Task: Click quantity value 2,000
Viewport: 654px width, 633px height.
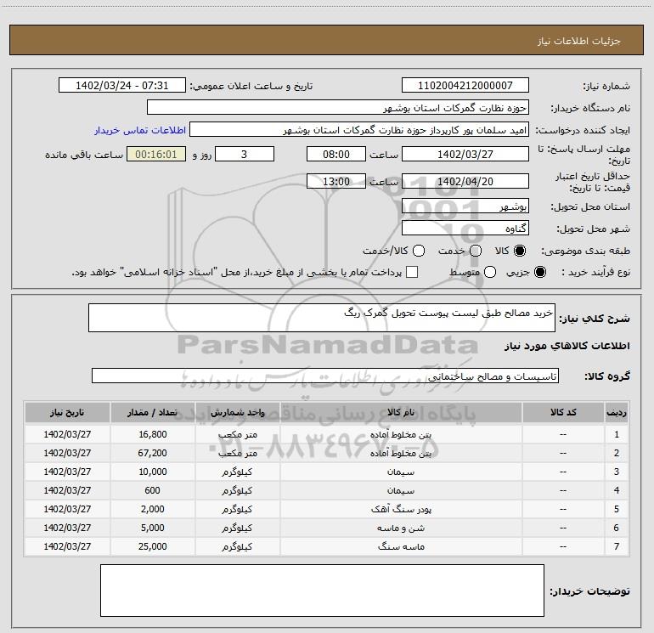Action: click(x=153, y=509)
